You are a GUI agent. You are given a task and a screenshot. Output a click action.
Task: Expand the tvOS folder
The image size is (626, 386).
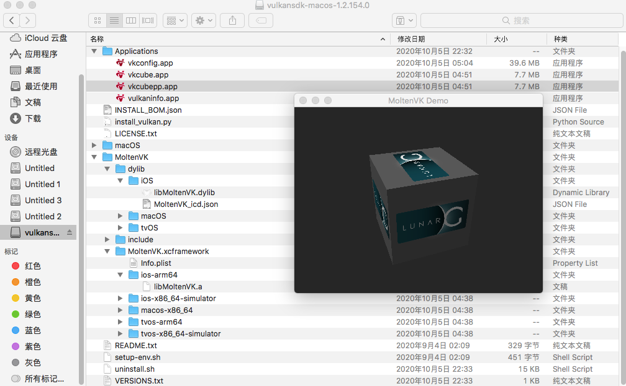120,228
